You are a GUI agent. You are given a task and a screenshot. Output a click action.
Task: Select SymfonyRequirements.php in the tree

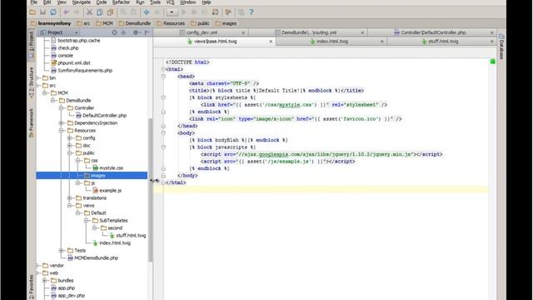(85, 70)
